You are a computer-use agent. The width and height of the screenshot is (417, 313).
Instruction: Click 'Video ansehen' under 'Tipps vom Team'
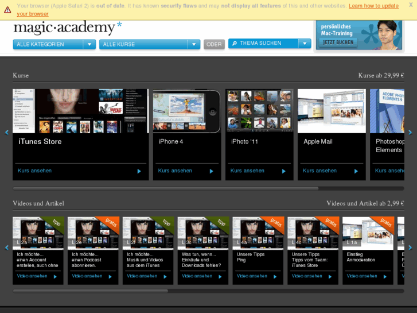pyautogui.click(x=307, y=276)
